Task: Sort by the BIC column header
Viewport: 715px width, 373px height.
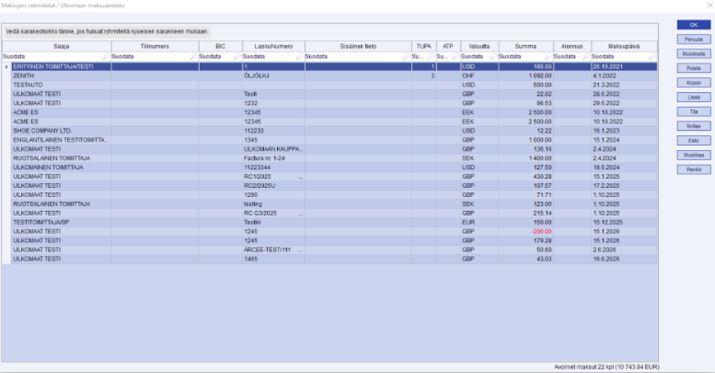Action: pyautogui.click(x=221, y=47)
